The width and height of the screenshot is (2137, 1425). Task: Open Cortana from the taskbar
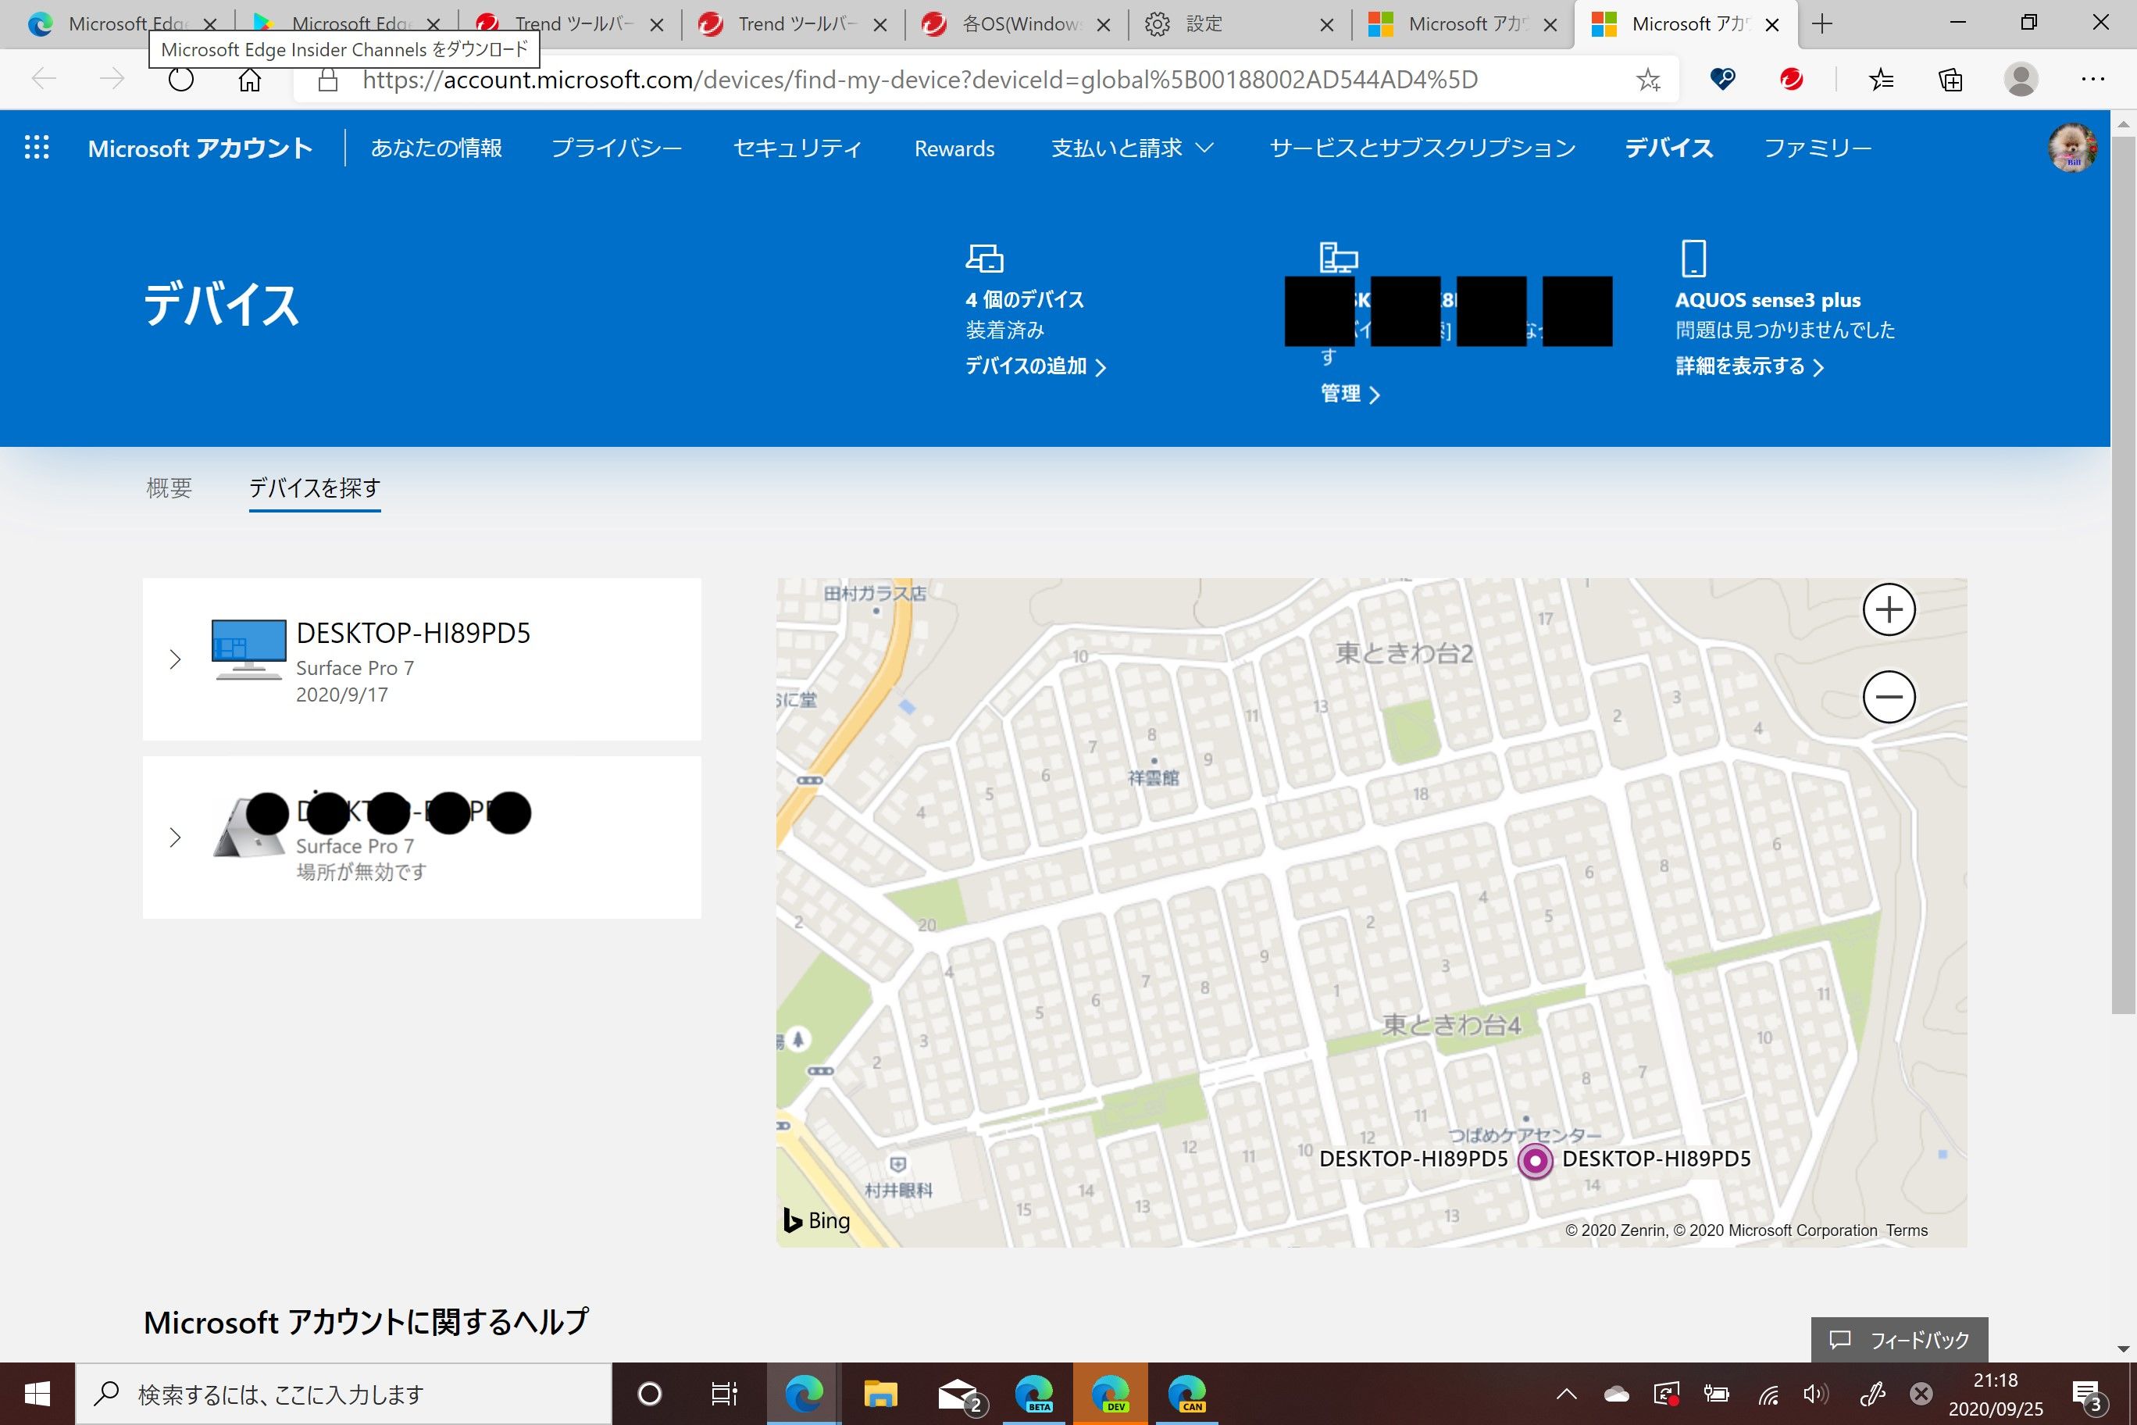650,1393
